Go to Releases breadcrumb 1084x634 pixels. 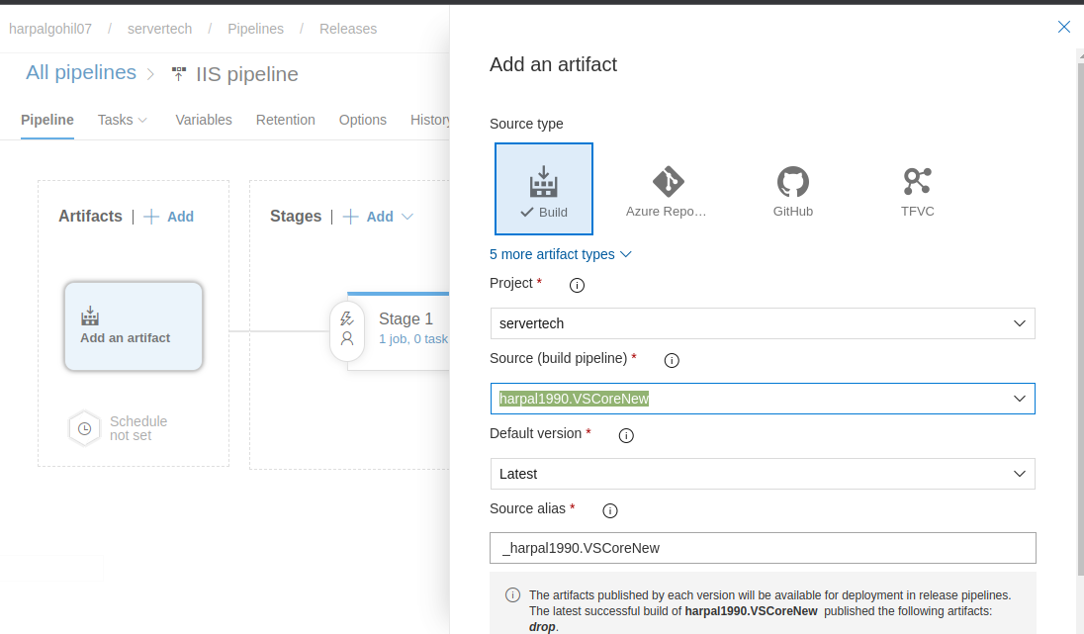(348, 29)
